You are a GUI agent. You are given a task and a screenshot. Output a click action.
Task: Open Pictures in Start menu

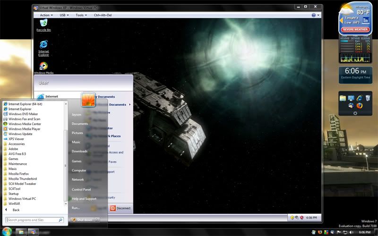pos(77,133)
